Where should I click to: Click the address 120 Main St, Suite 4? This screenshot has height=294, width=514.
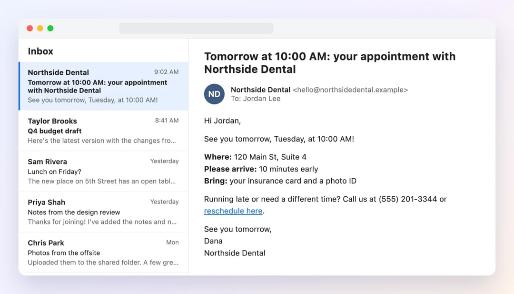pos(270,157)
